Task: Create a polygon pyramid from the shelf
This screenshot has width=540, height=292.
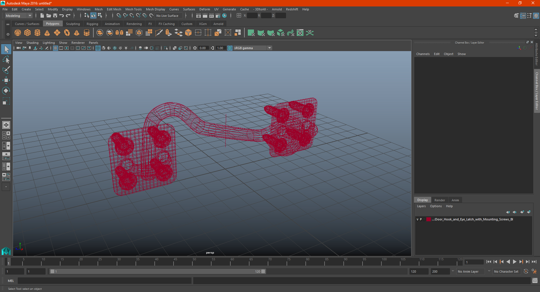Action: 76,33
